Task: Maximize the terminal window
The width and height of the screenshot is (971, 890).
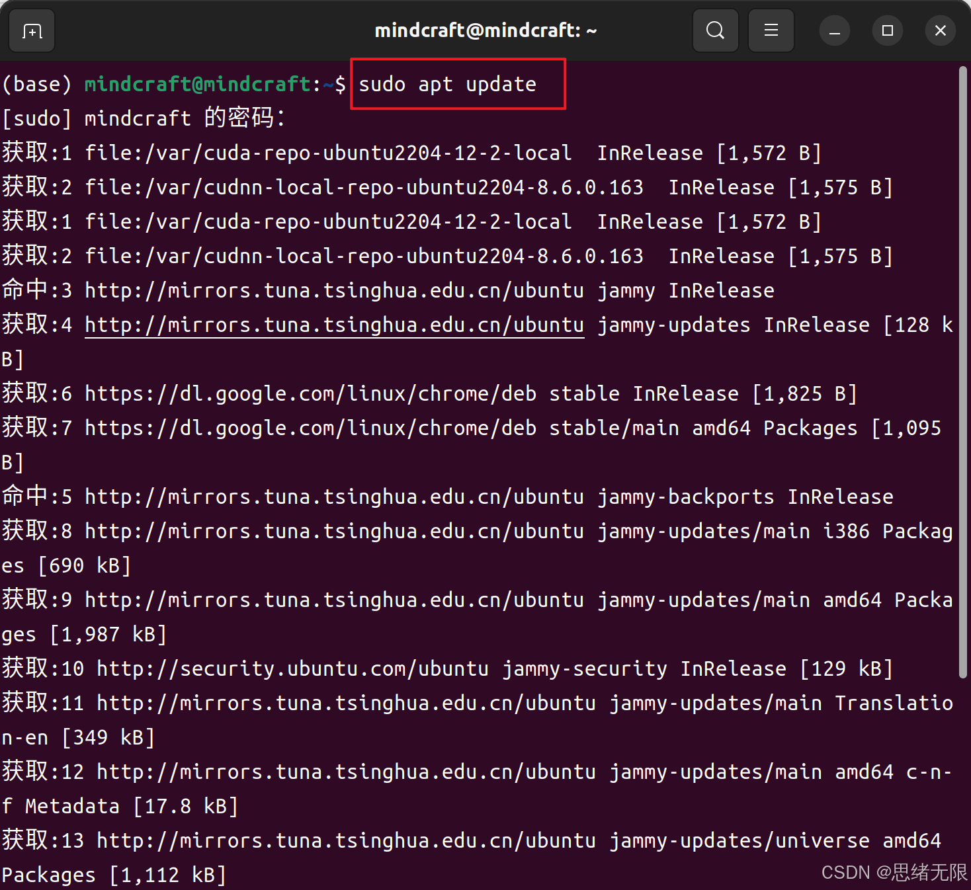Action: coord(888,30)
